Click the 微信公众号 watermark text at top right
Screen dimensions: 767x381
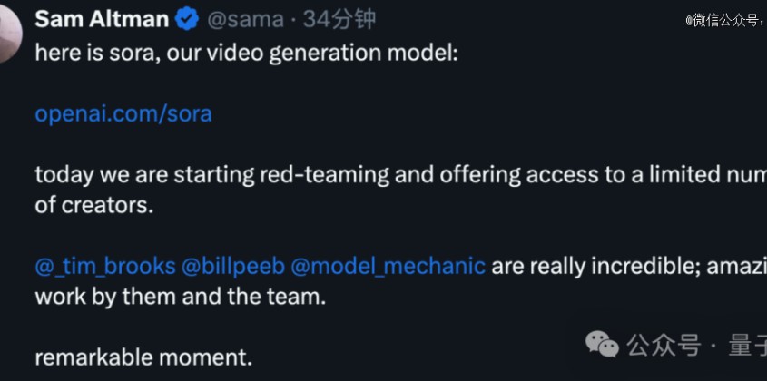point(726,21)
